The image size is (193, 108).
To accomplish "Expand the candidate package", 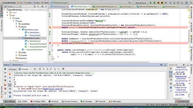I will (x=16, y=24).
